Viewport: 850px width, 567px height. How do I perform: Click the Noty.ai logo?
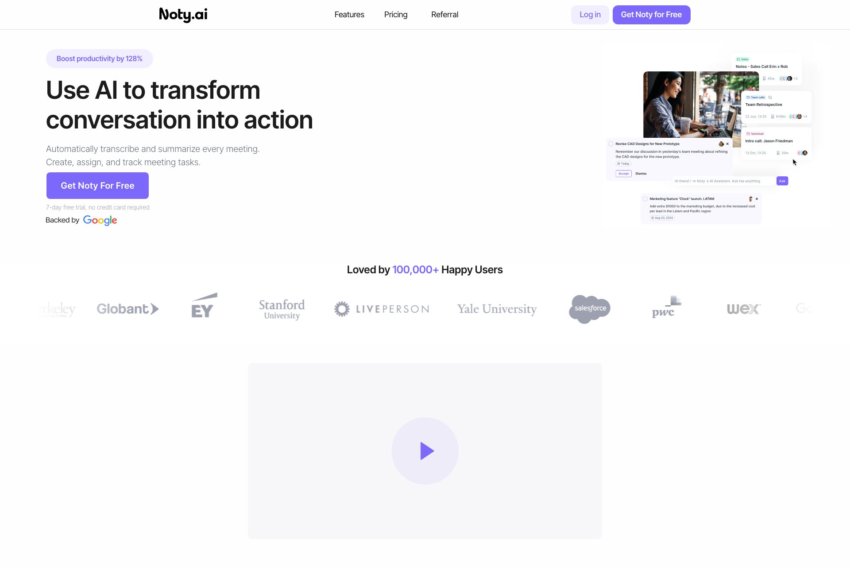click(x=183, y=15)
